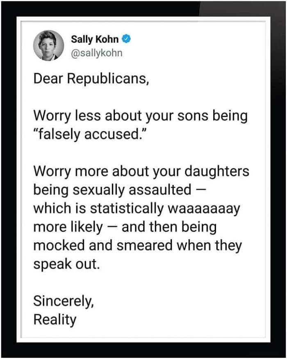Click the "Dear Republicans," greeting line
Screen dimensions: 287x359
click(x=90, y=78)
